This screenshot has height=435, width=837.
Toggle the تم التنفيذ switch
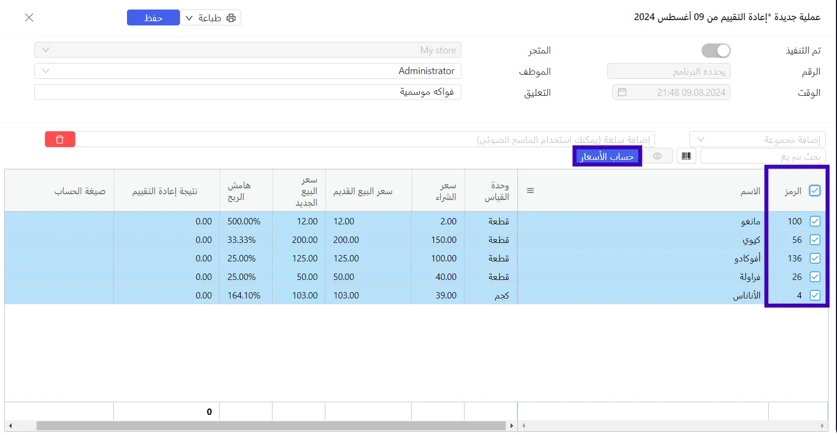pyautogui.click(x=716, y=50)
